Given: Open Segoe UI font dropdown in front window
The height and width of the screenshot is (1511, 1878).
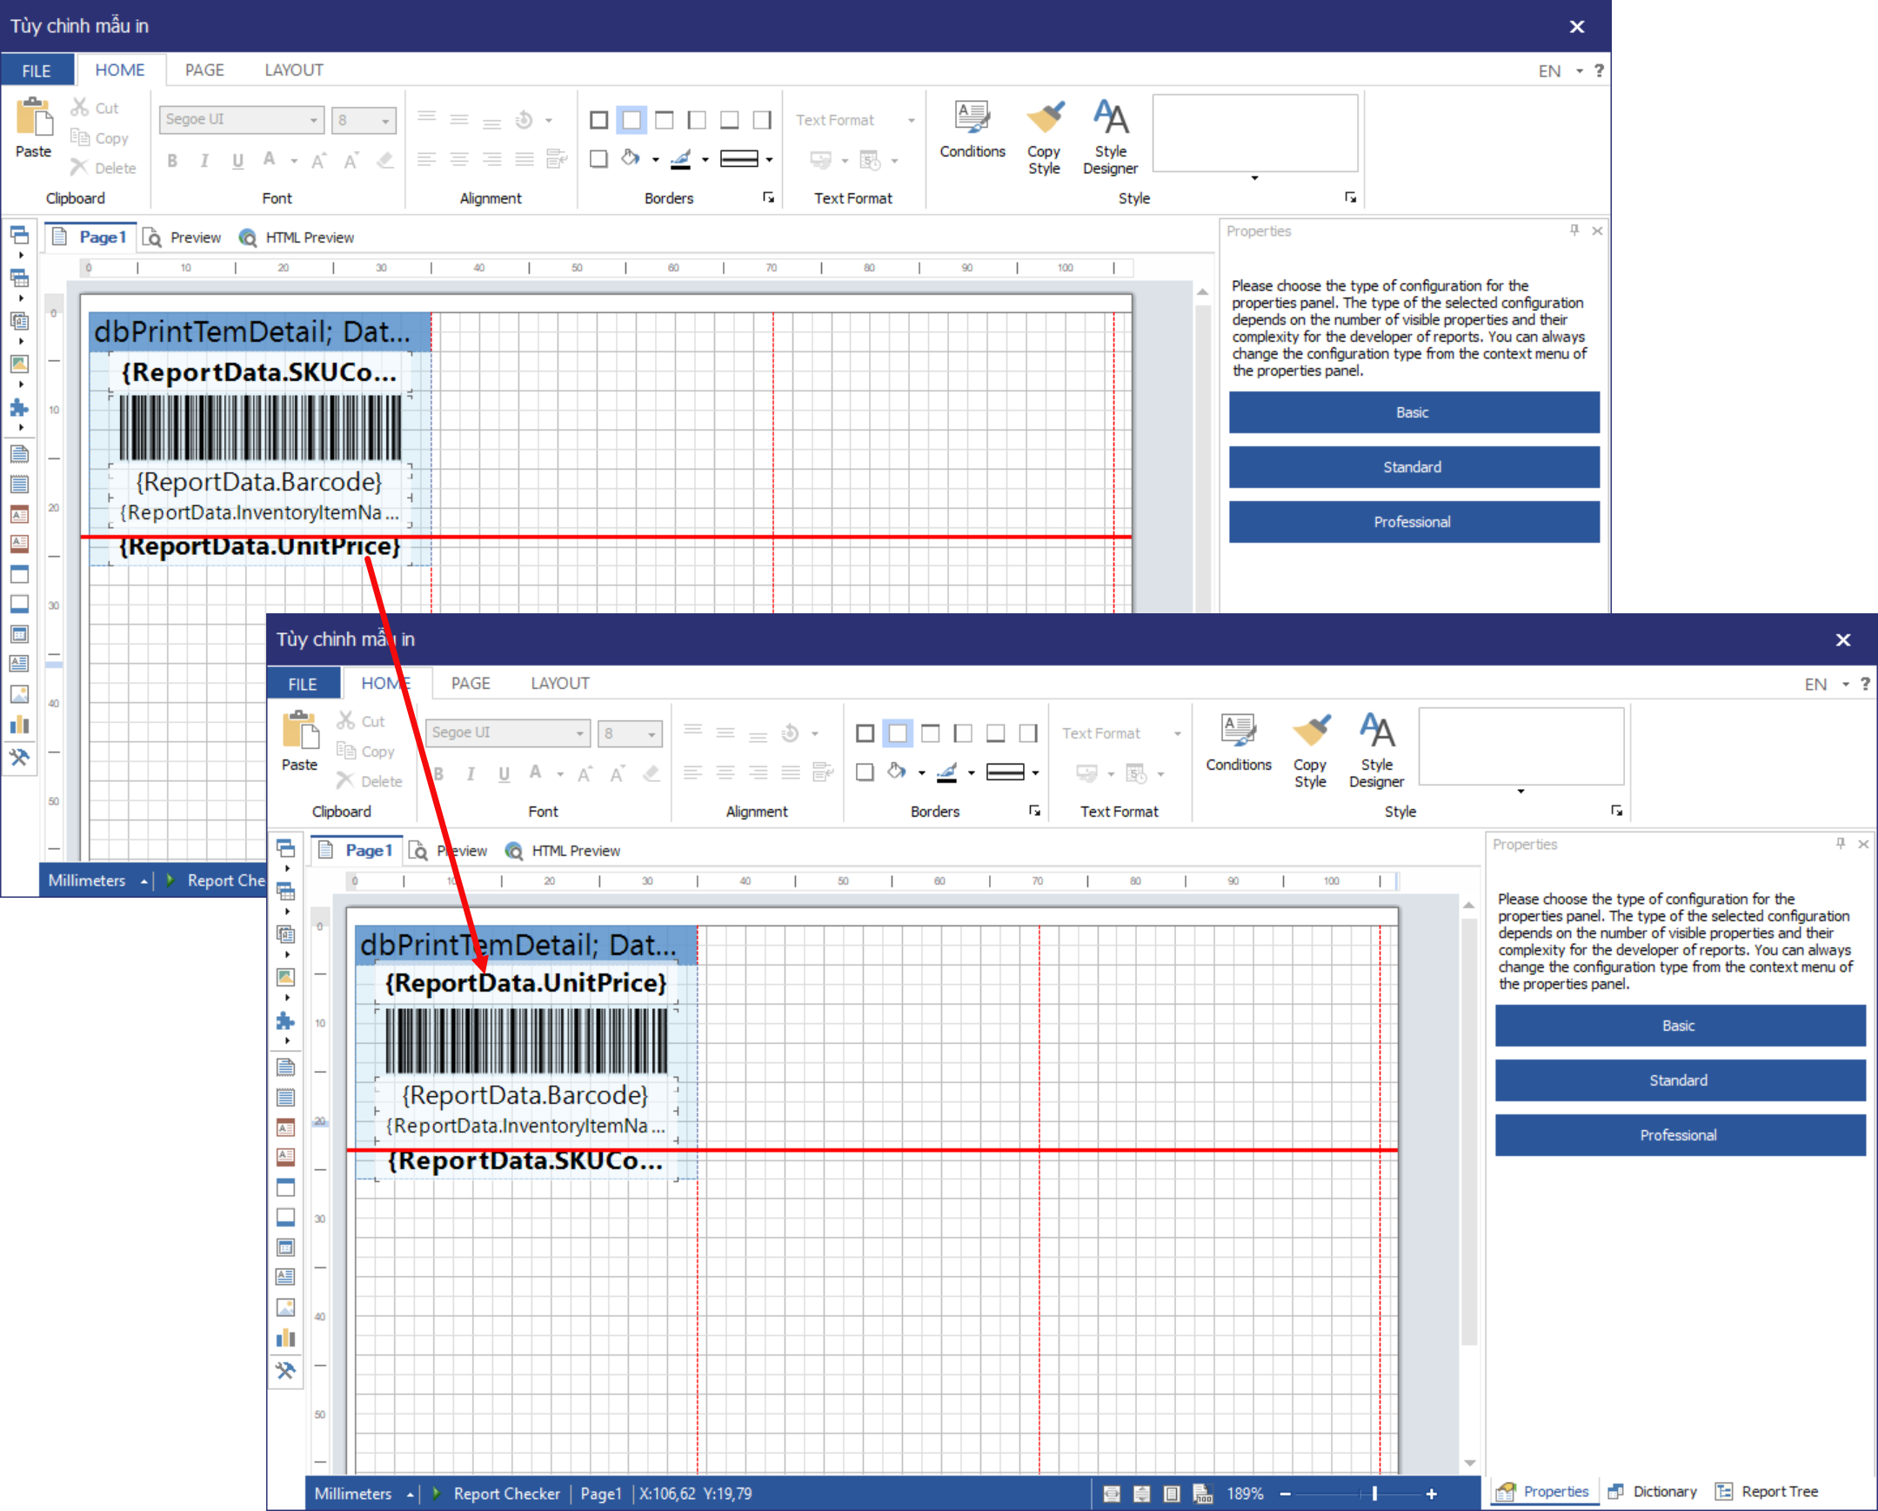Looking at the screenshot, I should pyautogui.click(x=579, y=733).
